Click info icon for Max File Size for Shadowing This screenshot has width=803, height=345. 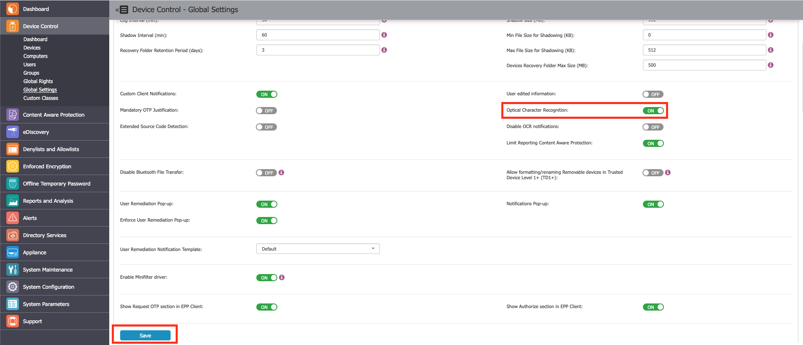pyautogui.click(x=771, y=50)
